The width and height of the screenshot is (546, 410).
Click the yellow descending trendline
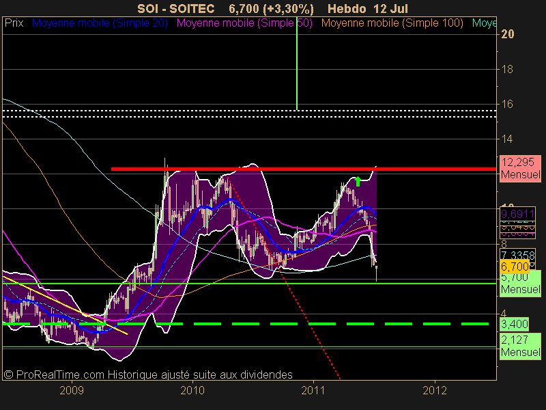65,305
